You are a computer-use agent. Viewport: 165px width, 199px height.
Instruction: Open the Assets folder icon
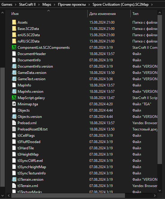click(14, 22)
